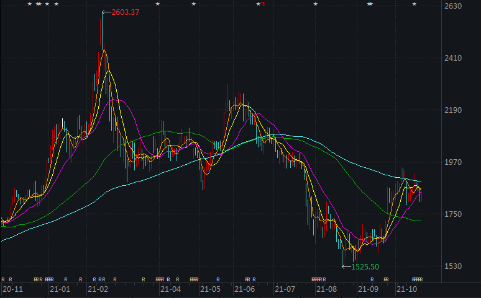
Task: Select the first star marker in 20-11
Action: coord(29,4)
